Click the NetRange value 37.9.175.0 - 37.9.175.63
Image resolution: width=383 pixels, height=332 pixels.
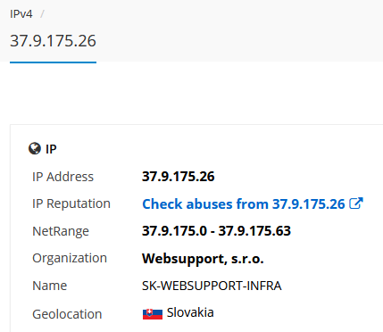(216, 231)
